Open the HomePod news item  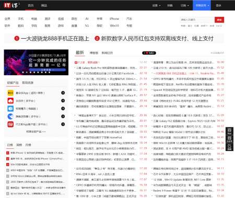[99, 137]
